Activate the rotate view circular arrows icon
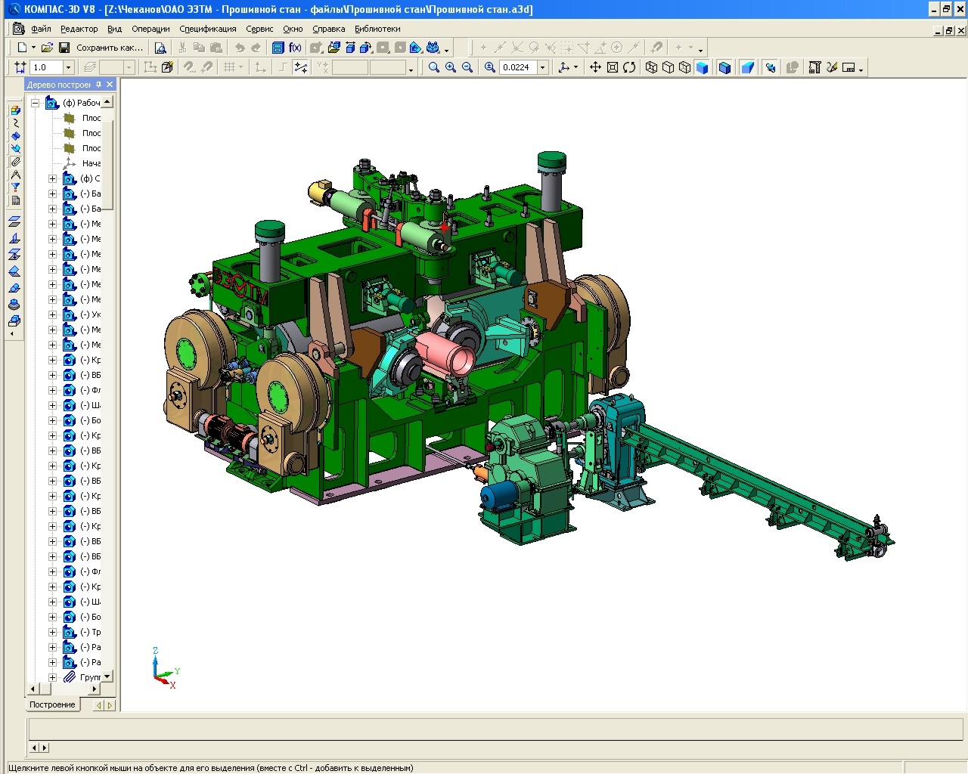This screenshot has height=774, width=968. (x=629, y=67)
